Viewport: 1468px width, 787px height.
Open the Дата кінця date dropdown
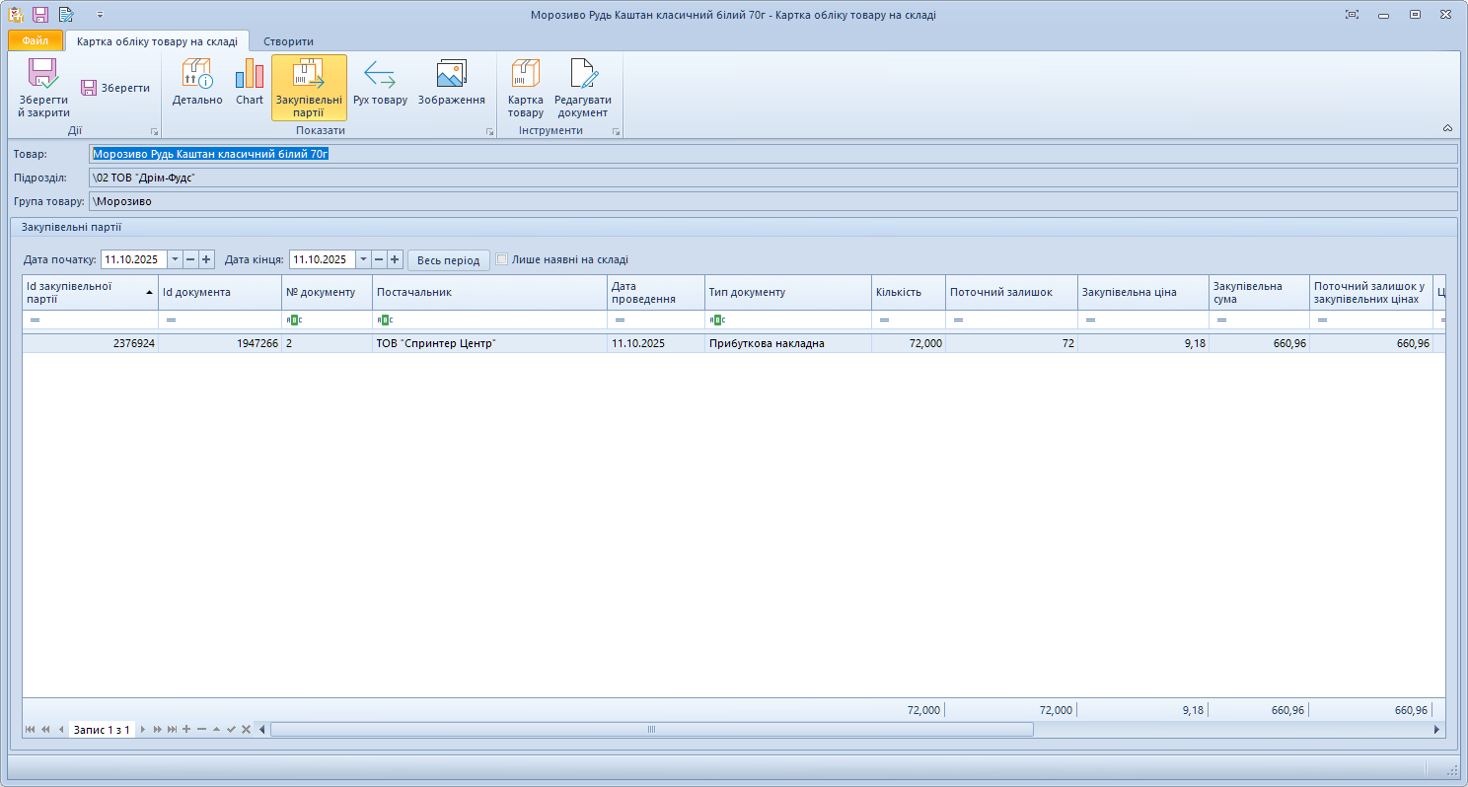pyautogui.click(x=363, y=260)
